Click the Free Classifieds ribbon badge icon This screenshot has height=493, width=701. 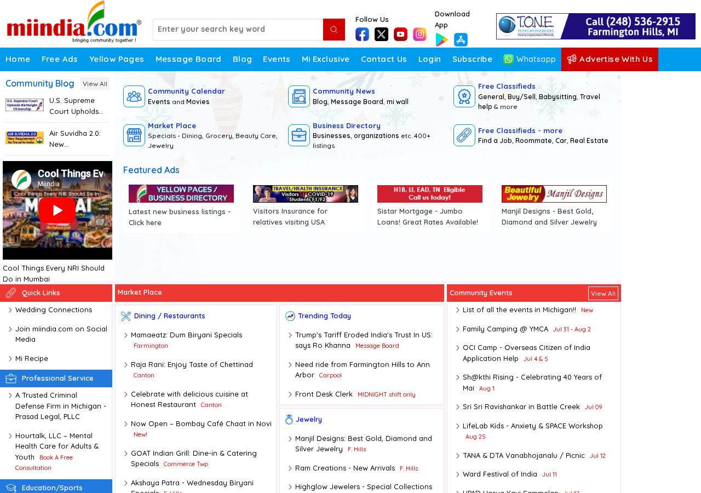click(464, 96)
